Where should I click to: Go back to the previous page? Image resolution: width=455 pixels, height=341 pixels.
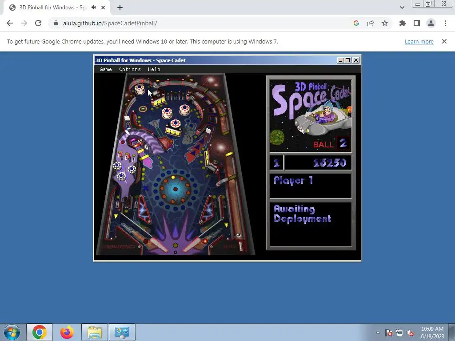(x=10, y=23)
